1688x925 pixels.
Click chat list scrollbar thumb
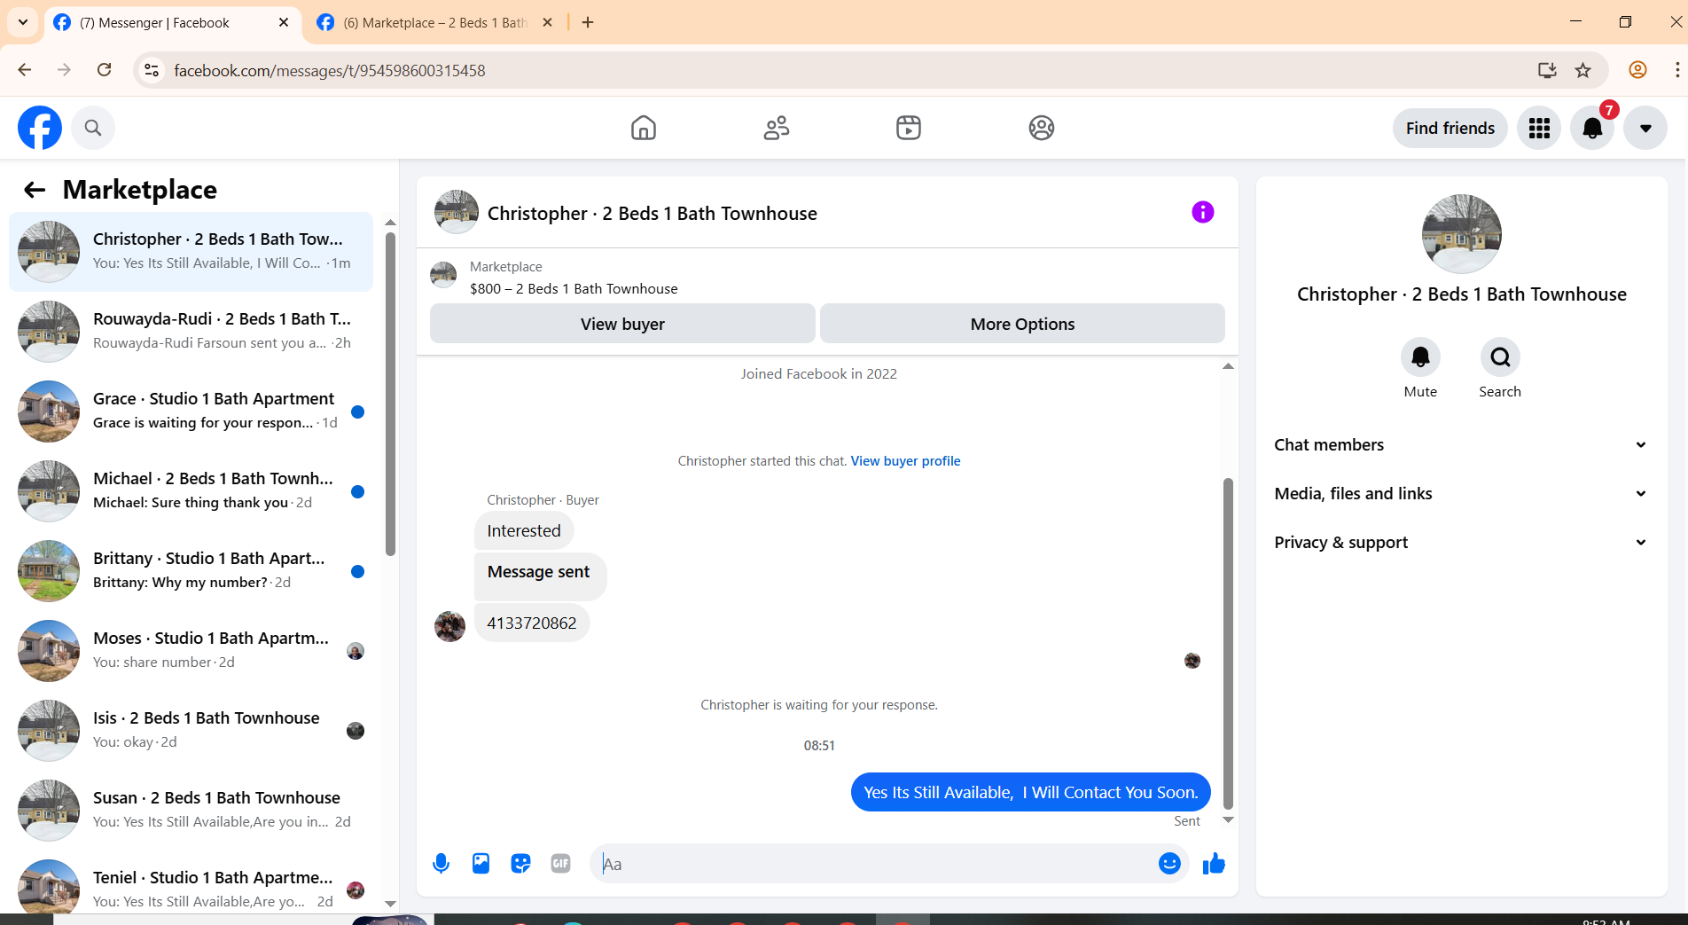[x=390, y=393]
